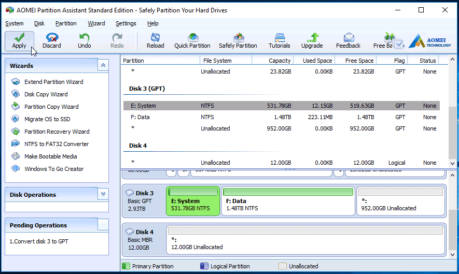Viewport: 459px width, 274px height.
Task: Sort by Free Space column header
Action: 355,61
